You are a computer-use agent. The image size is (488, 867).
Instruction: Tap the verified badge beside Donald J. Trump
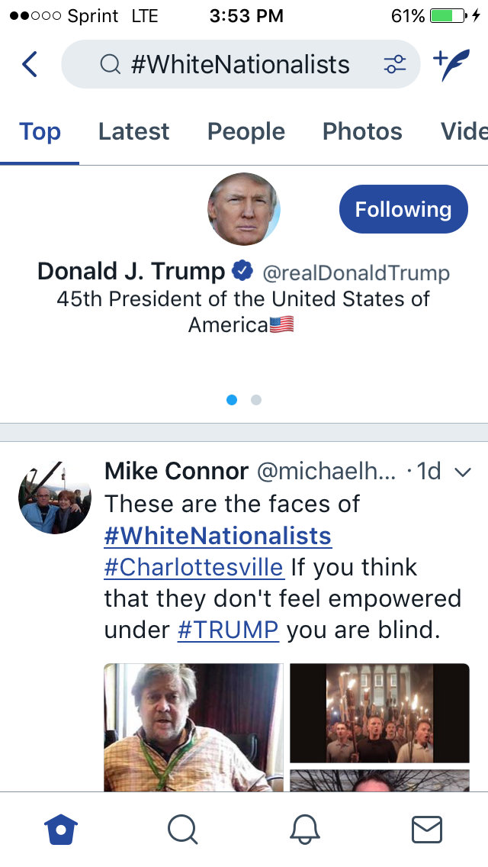pos(242,272)
